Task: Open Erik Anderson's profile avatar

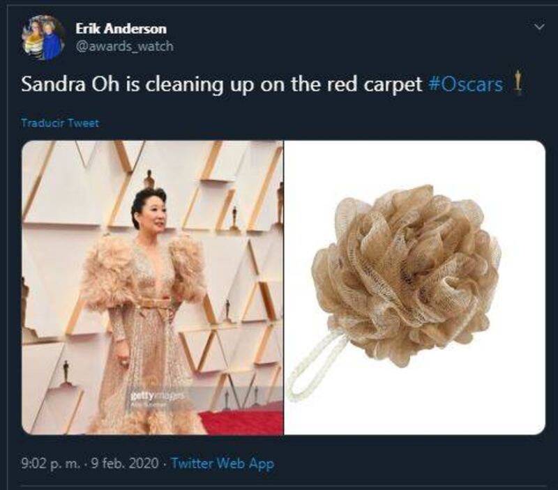Action: tap(43, 38)
